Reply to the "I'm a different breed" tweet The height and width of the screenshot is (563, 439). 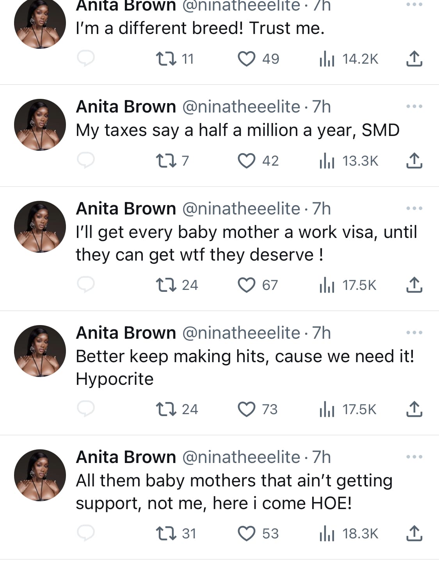point(85,59)
